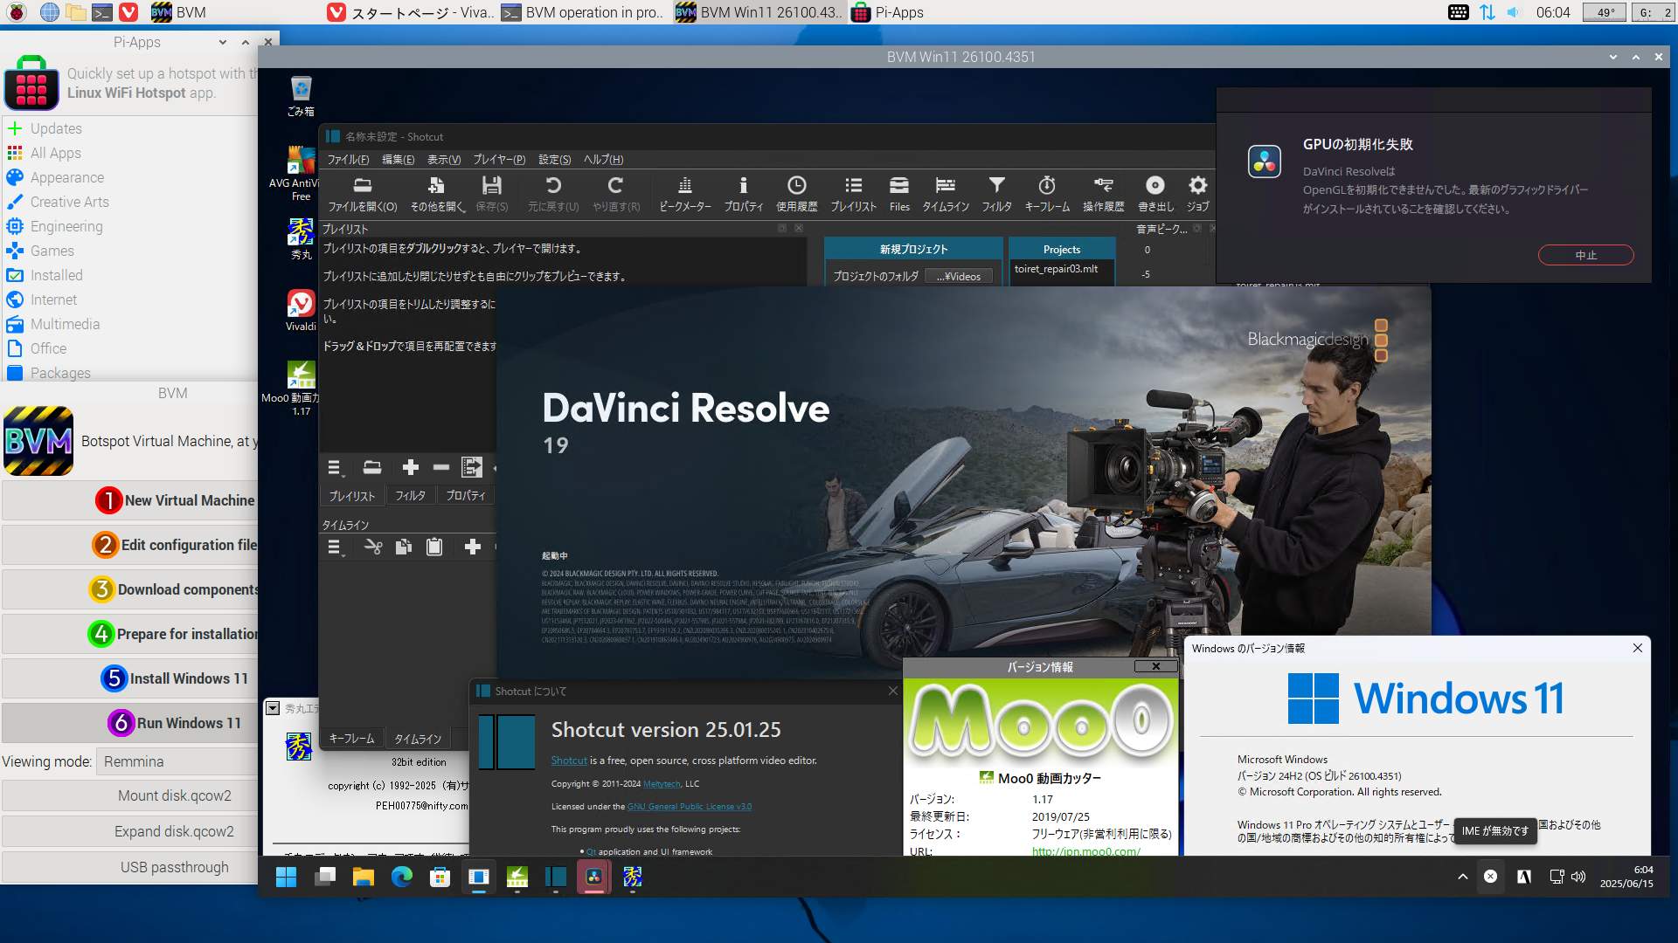
Task: Click Run Windows 11 button
Action: click(130, 723)
